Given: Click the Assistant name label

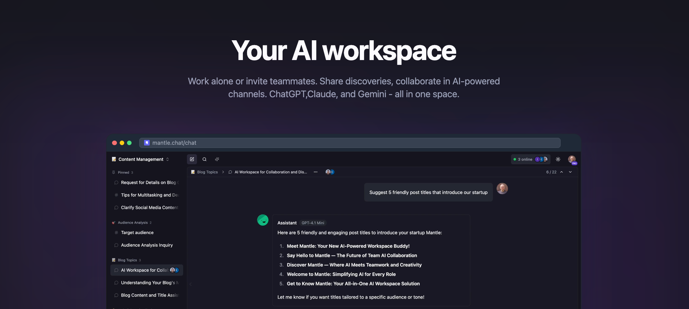Looking at the screenshot, I should [x=287, y=223].
